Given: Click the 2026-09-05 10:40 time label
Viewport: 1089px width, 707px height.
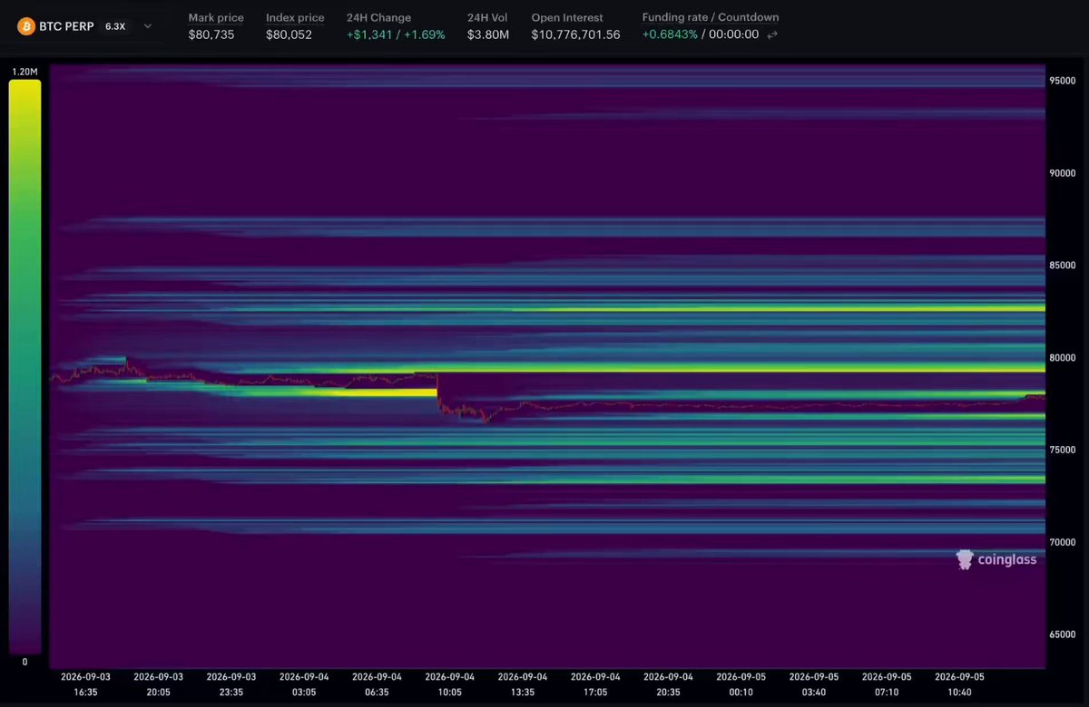Looking at the screenshot, I should (x=959, y=684).
